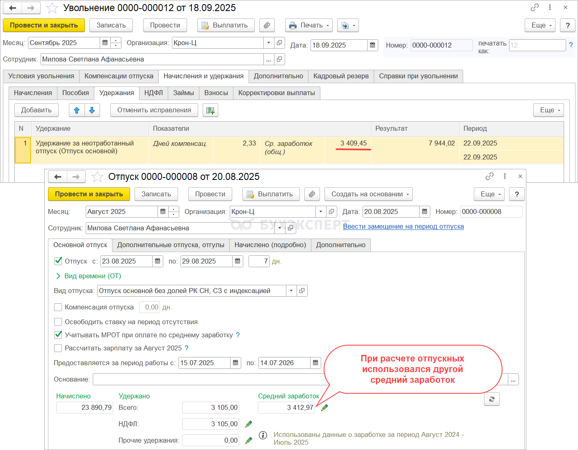The image size is (578, 450).
Task: Open the НДФЛ sub-tab
Action: pos(153,93)
